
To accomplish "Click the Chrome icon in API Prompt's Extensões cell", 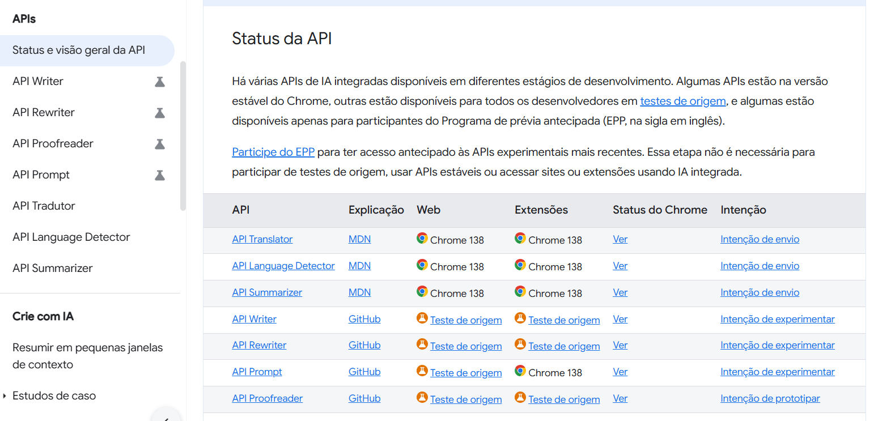I will click(520, 371).
